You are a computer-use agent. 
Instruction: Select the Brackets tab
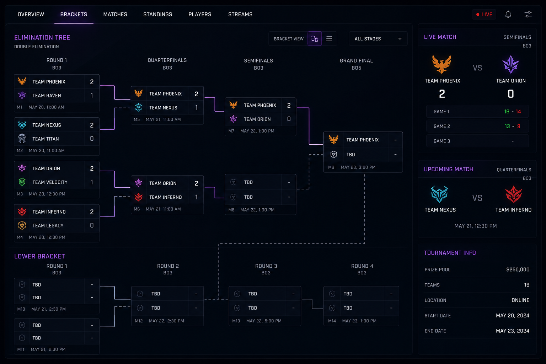pos(74,15)
